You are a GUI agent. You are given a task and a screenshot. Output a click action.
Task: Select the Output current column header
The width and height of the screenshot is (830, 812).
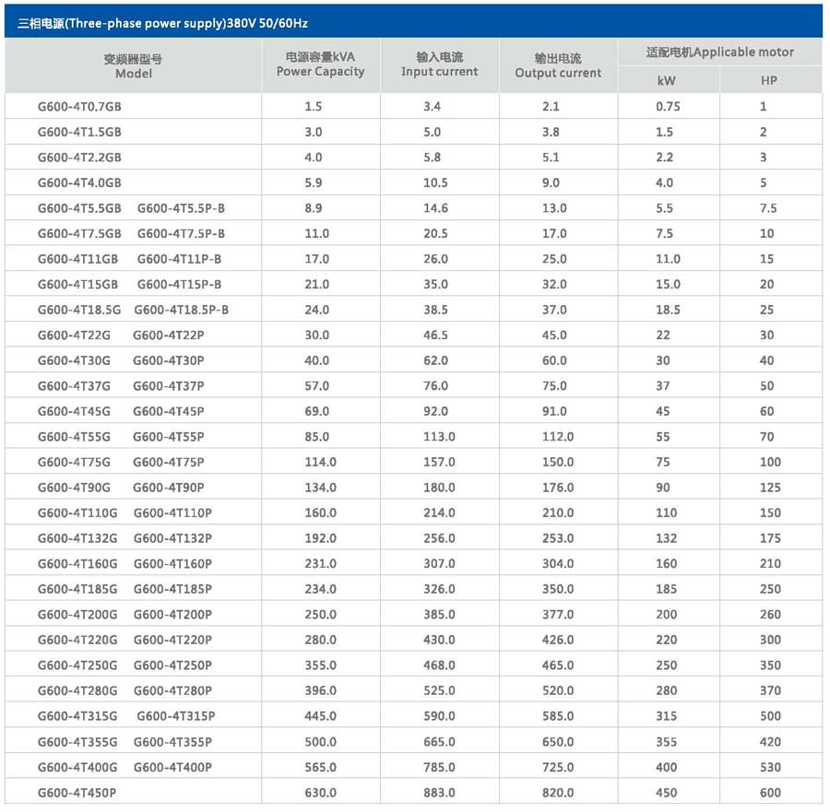558,65
